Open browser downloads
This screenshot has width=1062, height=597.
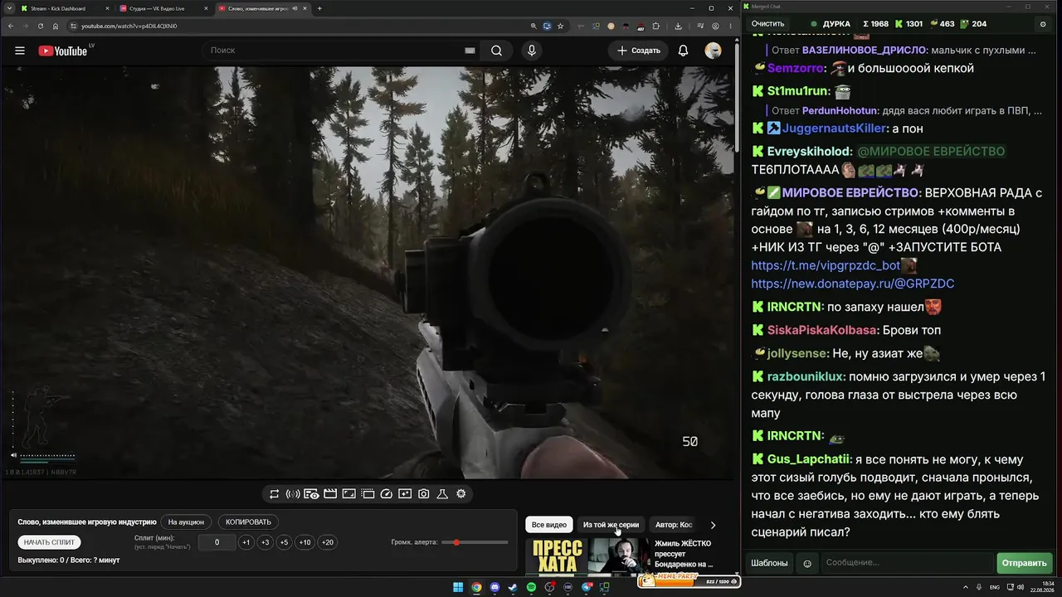pyautogui.click(x=679, y=26)
